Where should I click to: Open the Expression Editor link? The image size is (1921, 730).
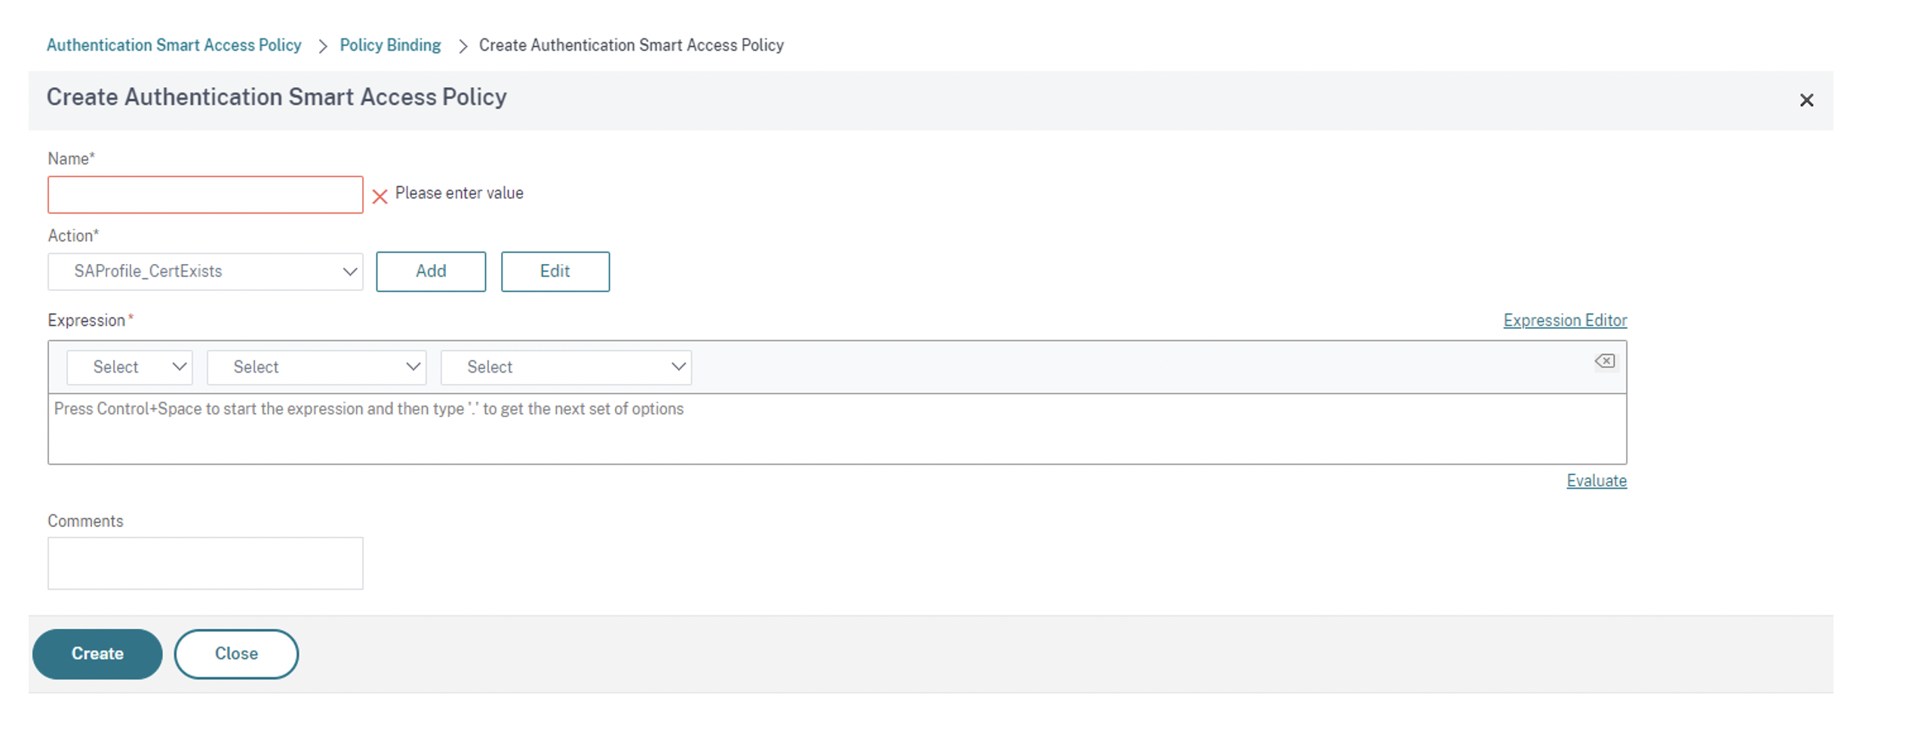[1565, 321]
